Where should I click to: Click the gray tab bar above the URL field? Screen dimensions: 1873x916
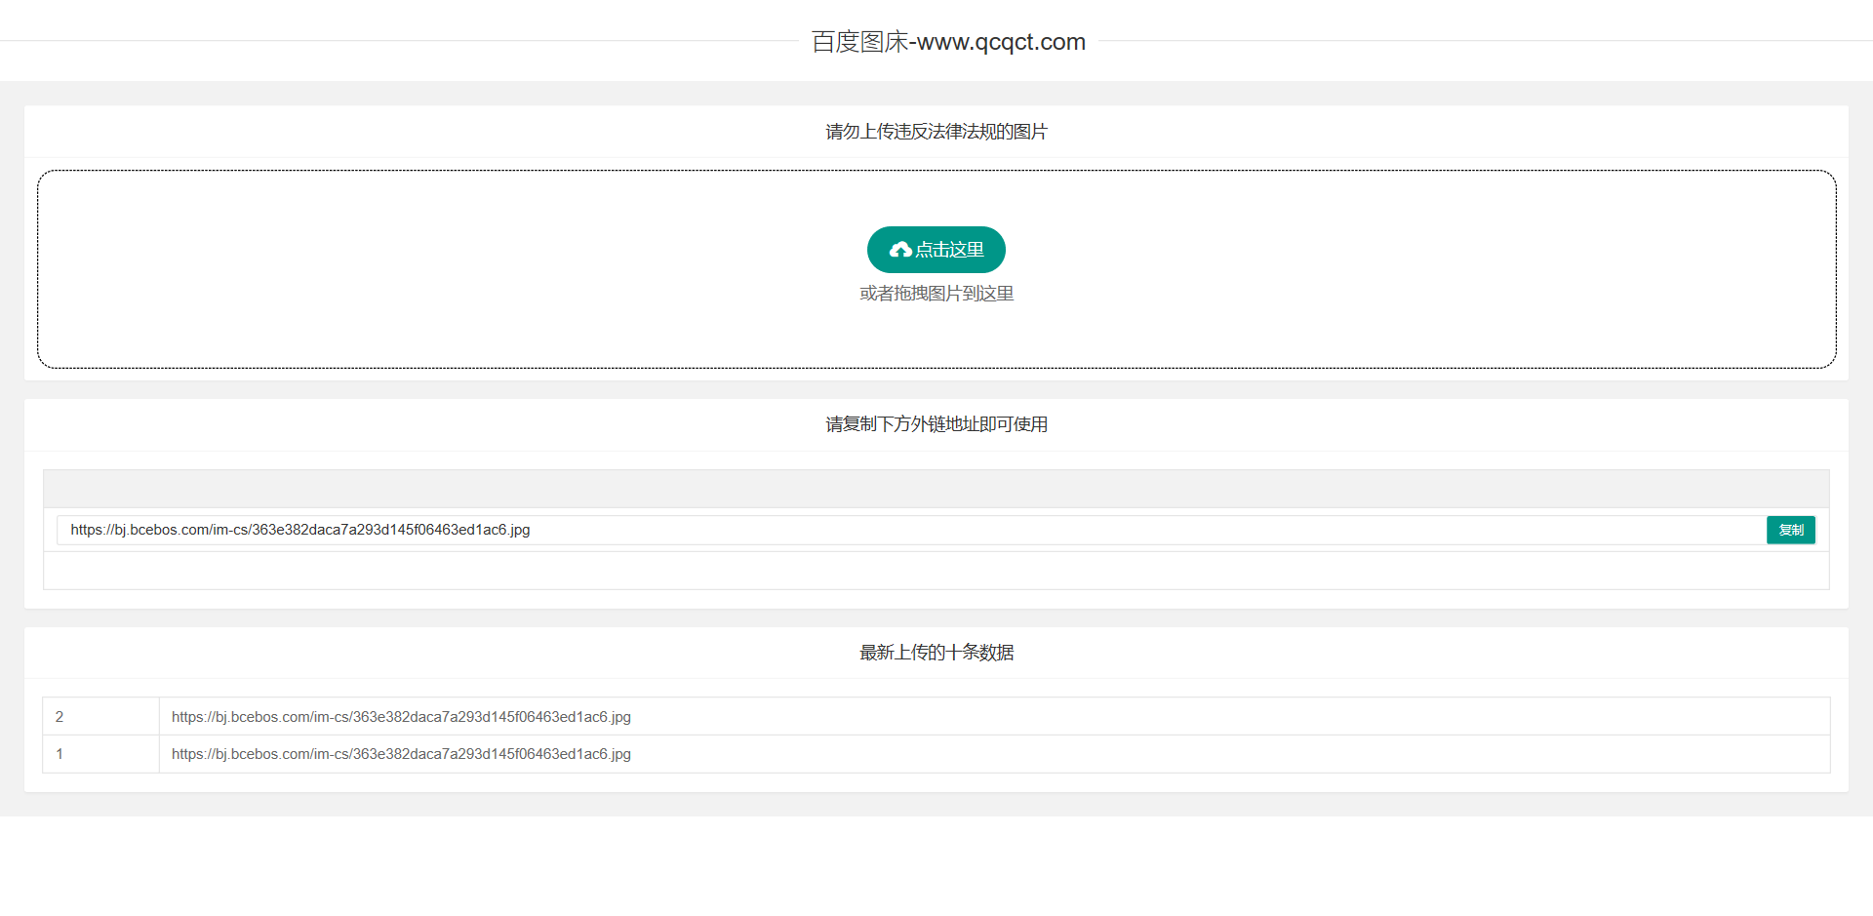[936, 489]
